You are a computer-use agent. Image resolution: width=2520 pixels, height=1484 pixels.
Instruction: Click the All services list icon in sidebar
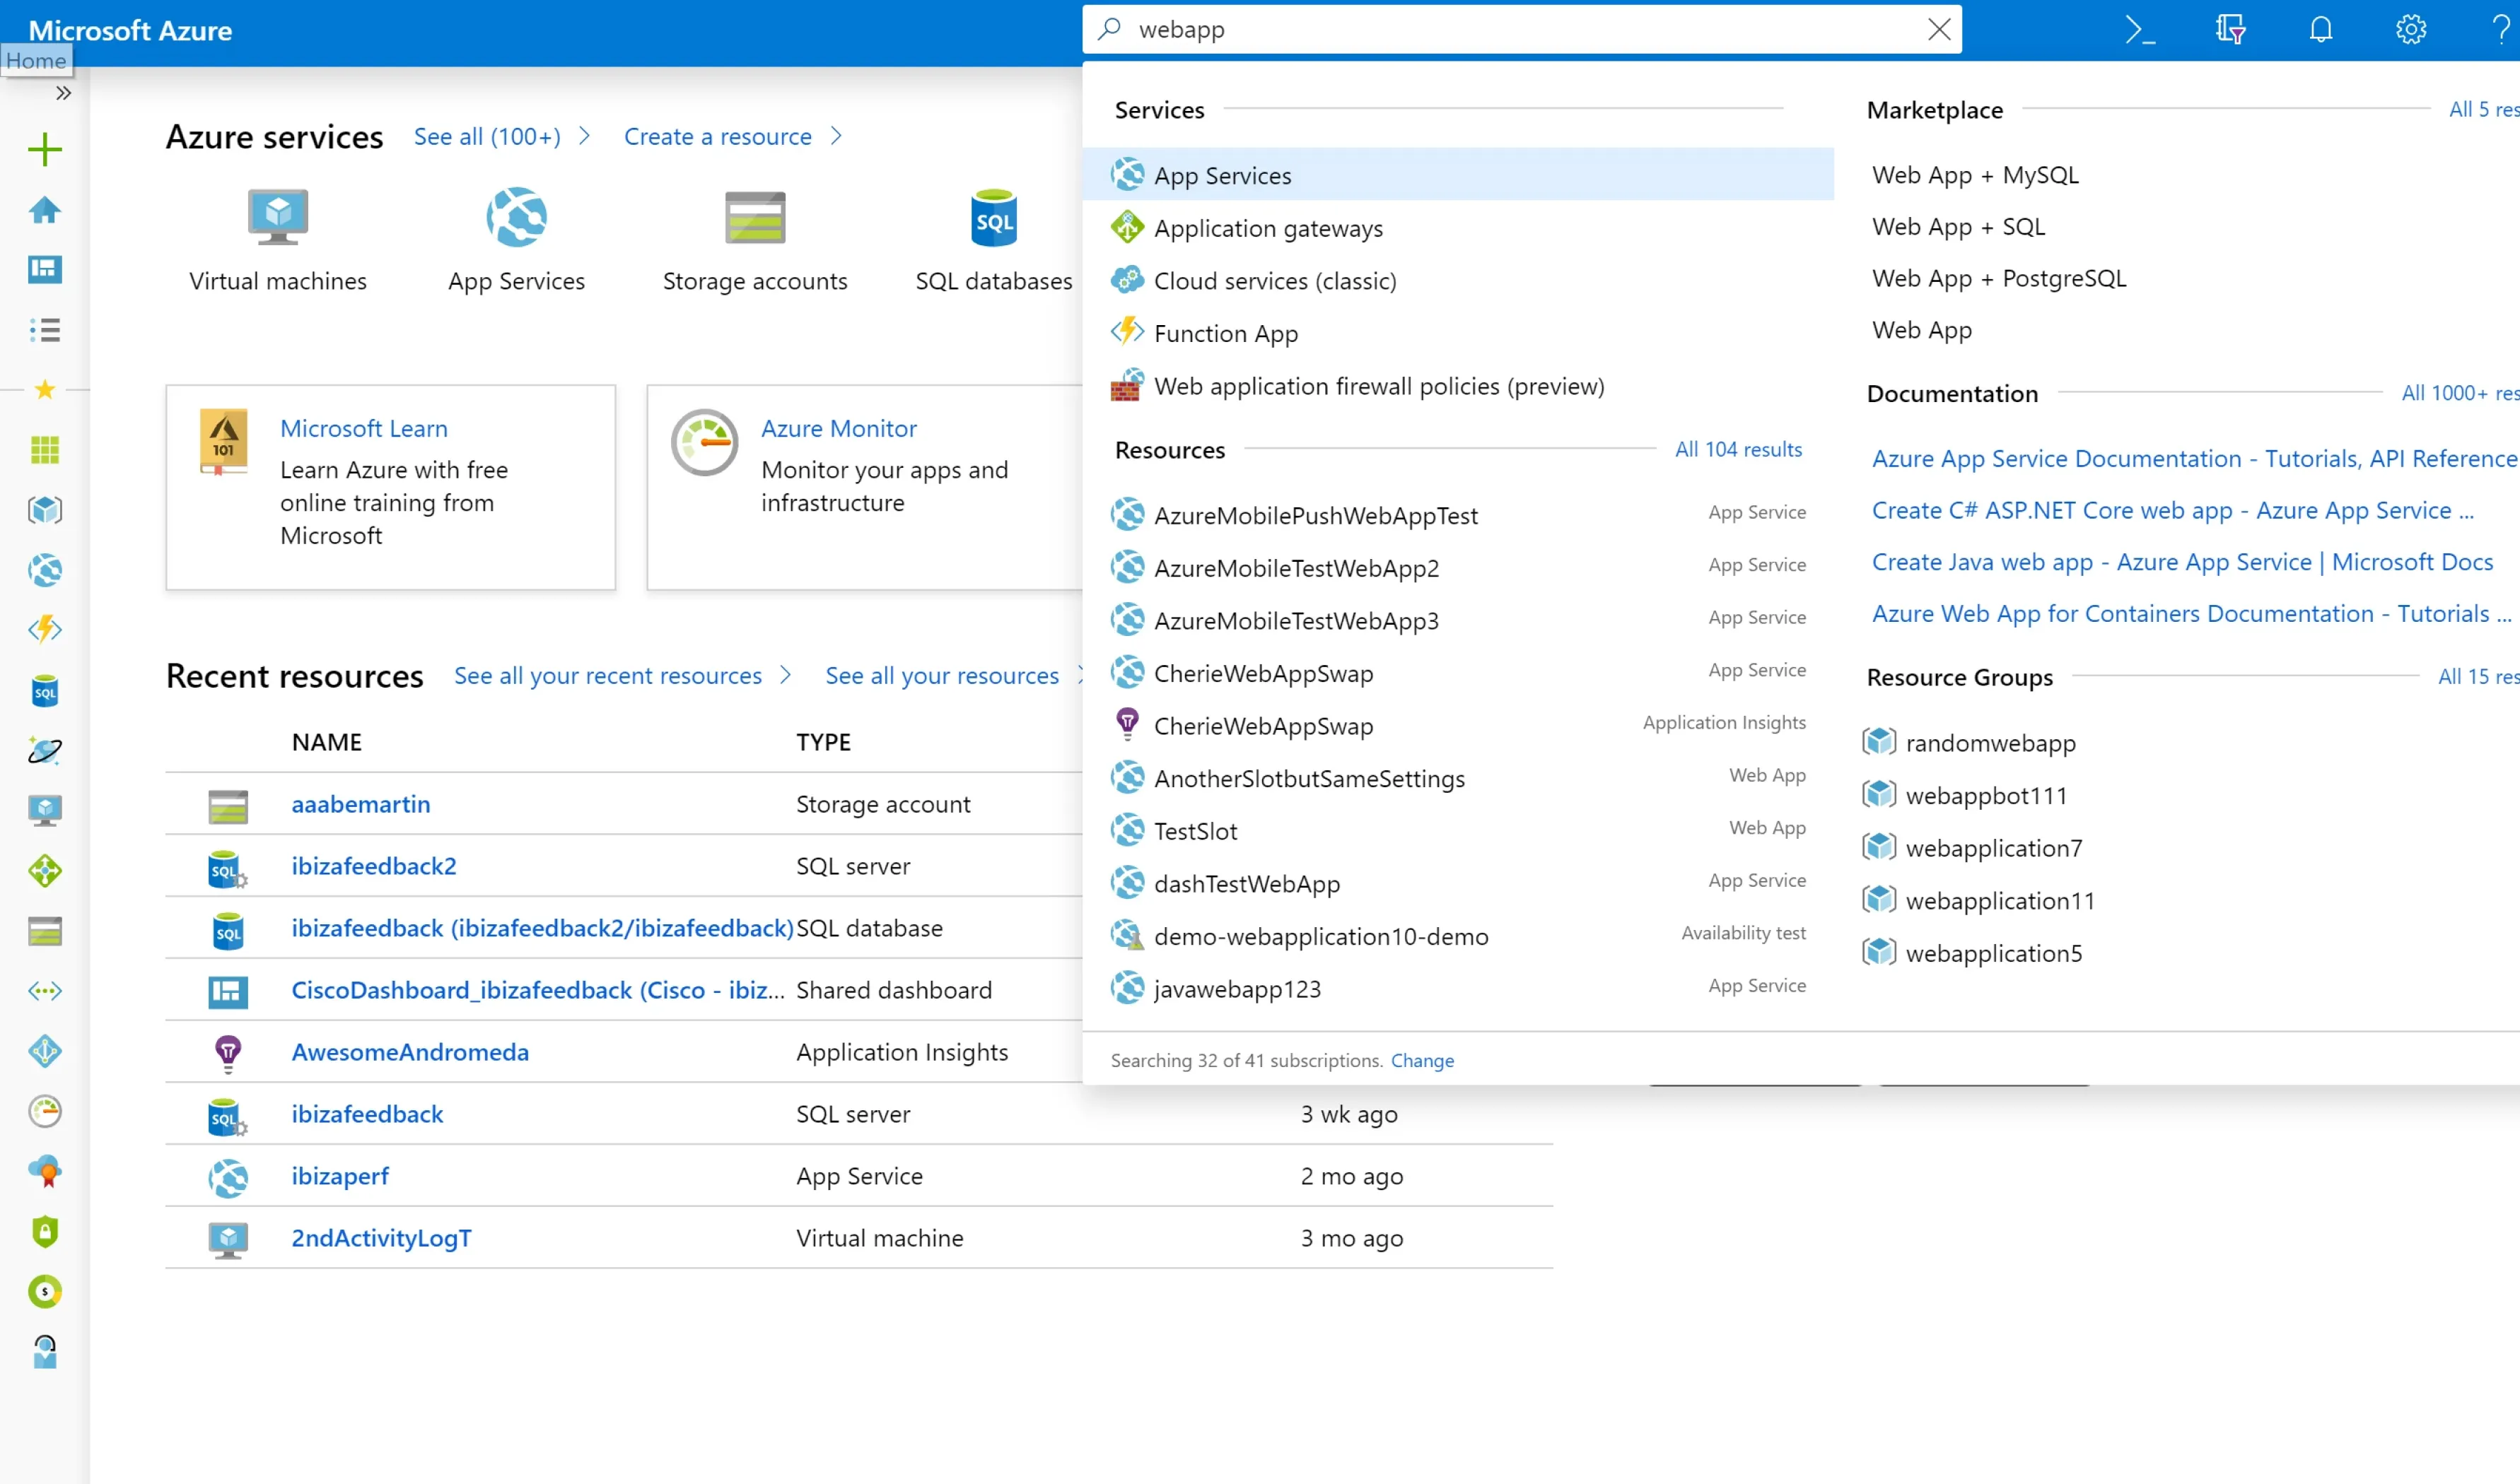[45, 330]
